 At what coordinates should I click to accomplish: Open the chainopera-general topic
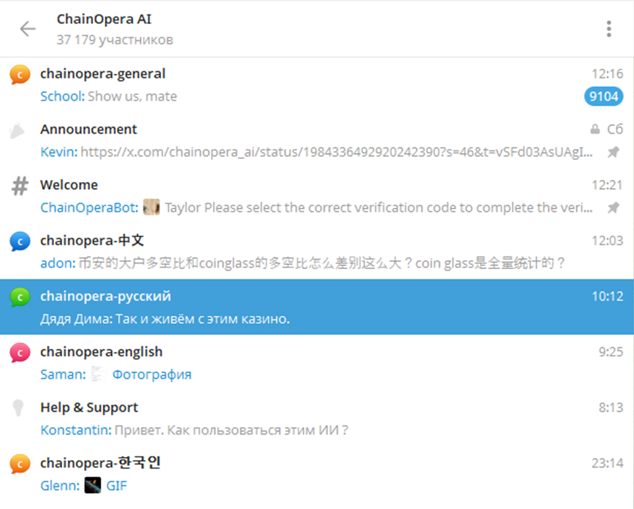(x=317, y=85)
